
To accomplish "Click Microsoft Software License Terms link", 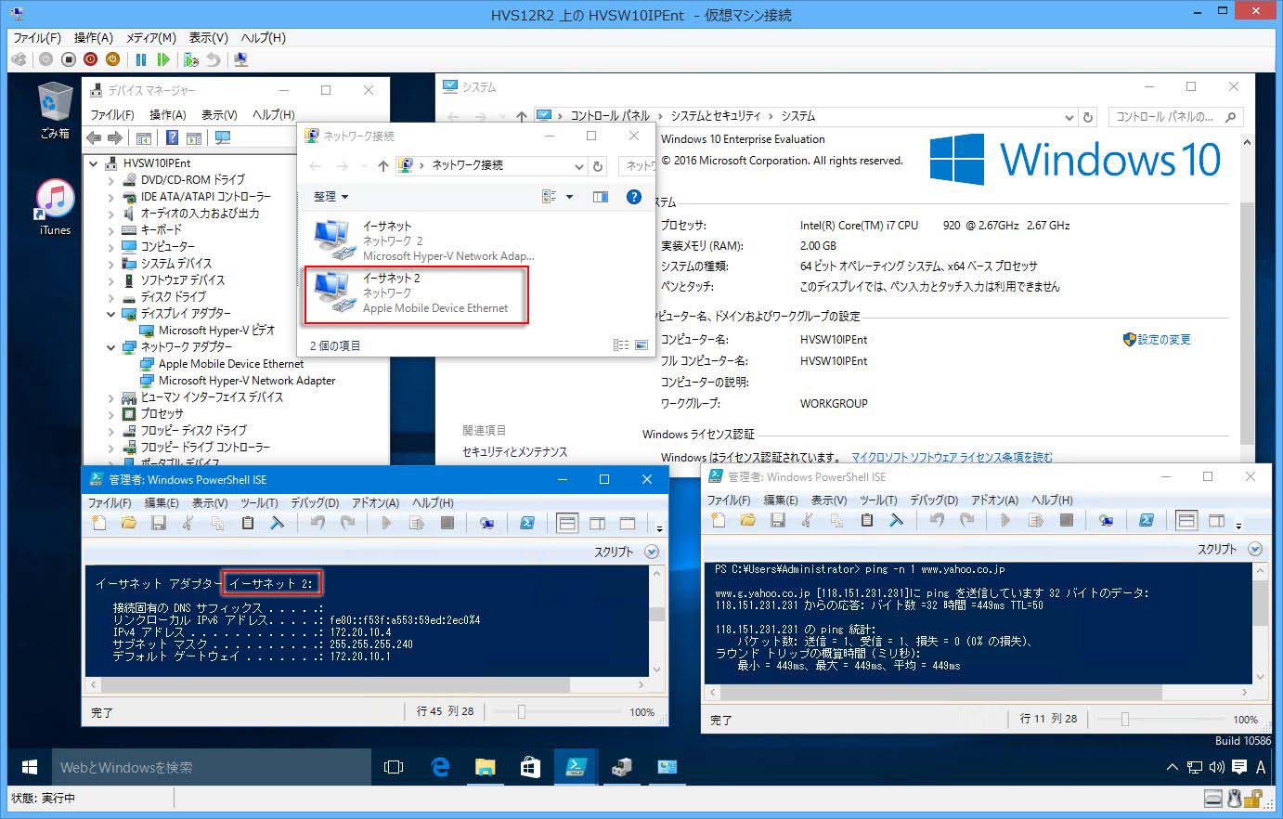I will pyautogui.click(x=952, y=457).
